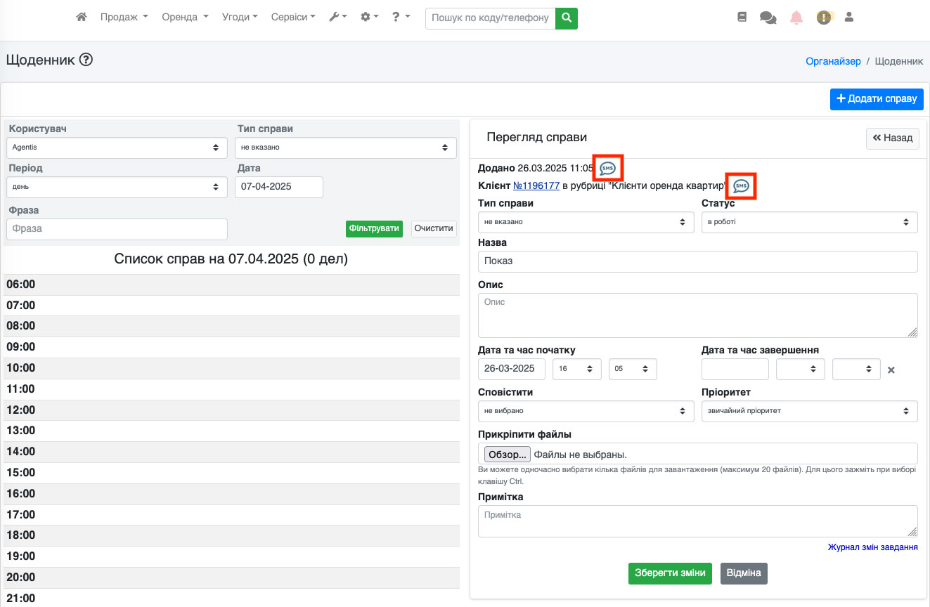This screenshot has height=607, width=930.
Task: Open the user profile icon
Action: click(848, 18)
